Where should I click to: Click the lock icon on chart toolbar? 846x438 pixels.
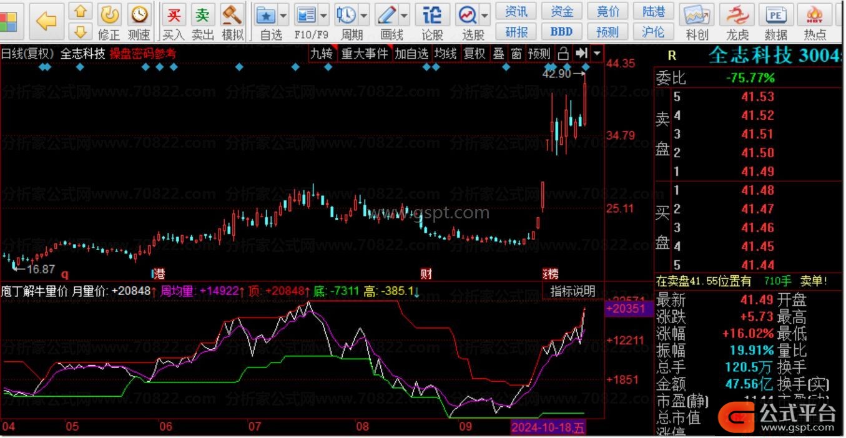tap(563, 54)
